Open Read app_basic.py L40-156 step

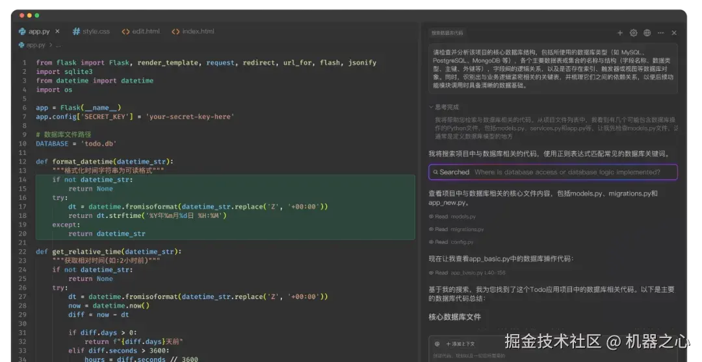467,272
